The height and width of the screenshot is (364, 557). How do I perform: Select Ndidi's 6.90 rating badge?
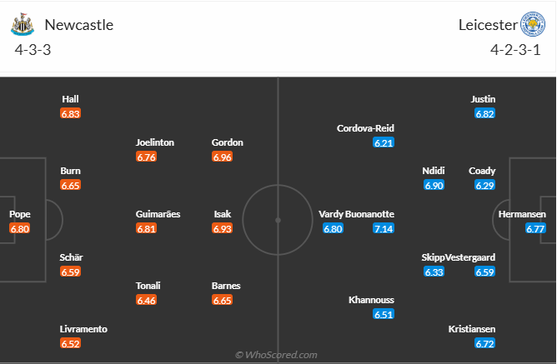pyautogui.click(x=434, y=185)
